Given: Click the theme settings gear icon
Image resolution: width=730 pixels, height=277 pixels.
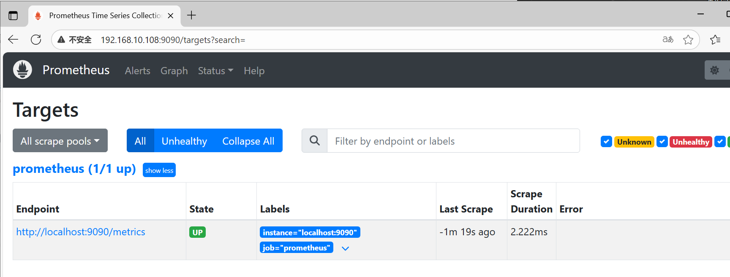Looking at the screenshot, I should (x=714, y=70).
